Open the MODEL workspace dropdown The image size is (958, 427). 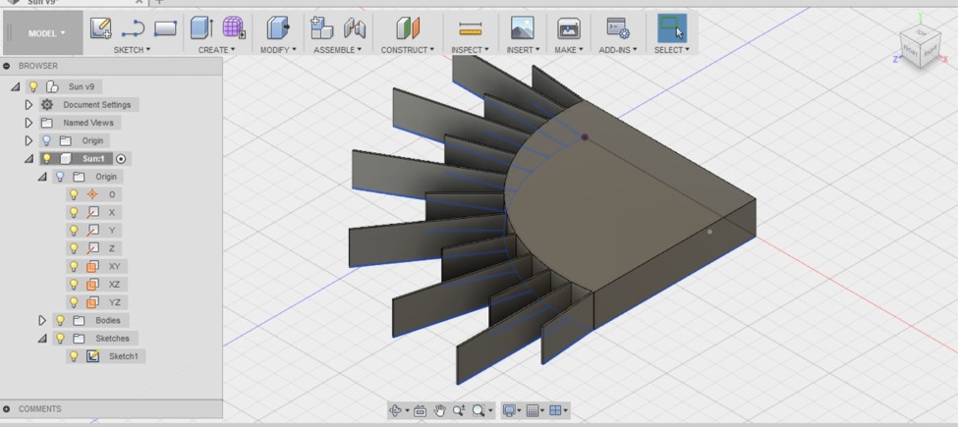point(46,33)
